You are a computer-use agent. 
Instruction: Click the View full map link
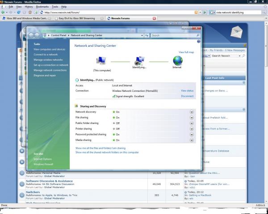pyautogui.click(x=186, y=52)
